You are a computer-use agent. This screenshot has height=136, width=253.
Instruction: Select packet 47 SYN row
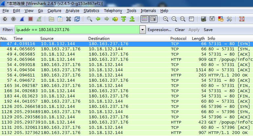click(127, 44)
